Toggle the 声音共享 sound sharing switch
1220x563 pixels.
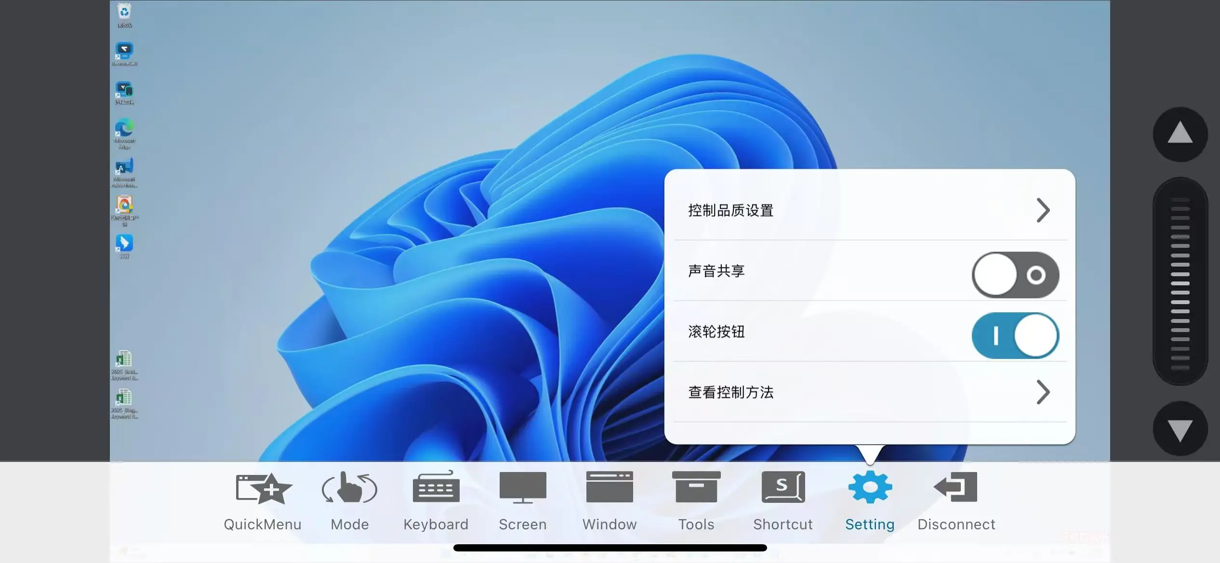1015,275
